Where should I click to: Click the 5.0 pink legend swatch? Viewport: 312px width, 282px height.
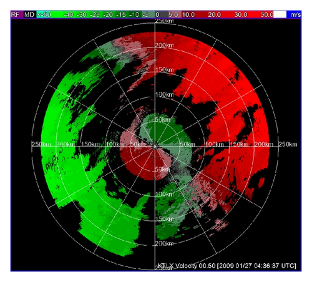coord(174,15)
